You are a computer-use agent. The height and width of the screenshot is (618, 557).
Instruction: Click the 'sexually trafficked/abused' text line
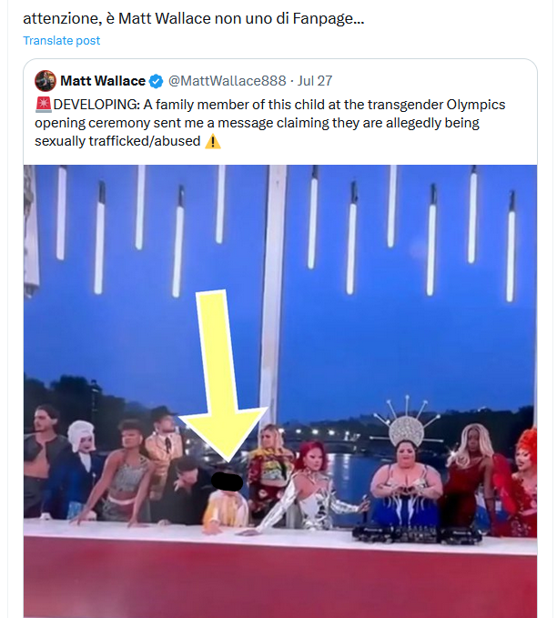pyautogui.click(x=117, y=142)
